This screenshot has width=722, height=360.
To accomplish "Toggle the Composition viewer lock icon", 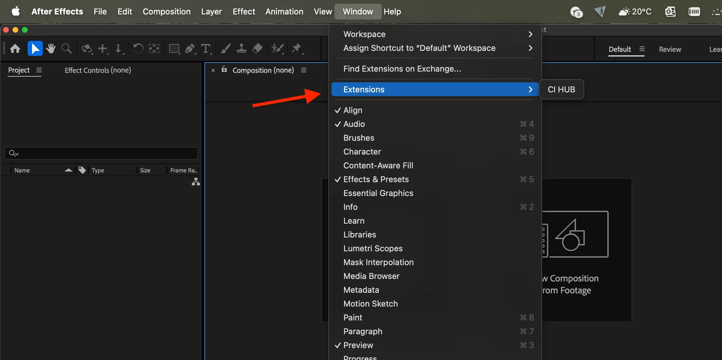I will [224, 69].
